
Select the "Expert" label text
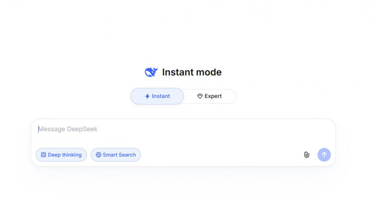point(213,96)
